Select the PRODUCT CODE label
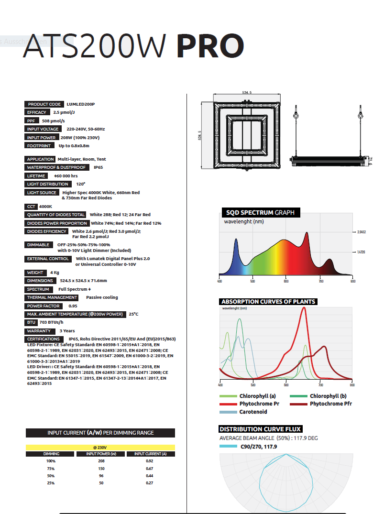This screenshot has width=373, height=514. [x=44, y=104]
